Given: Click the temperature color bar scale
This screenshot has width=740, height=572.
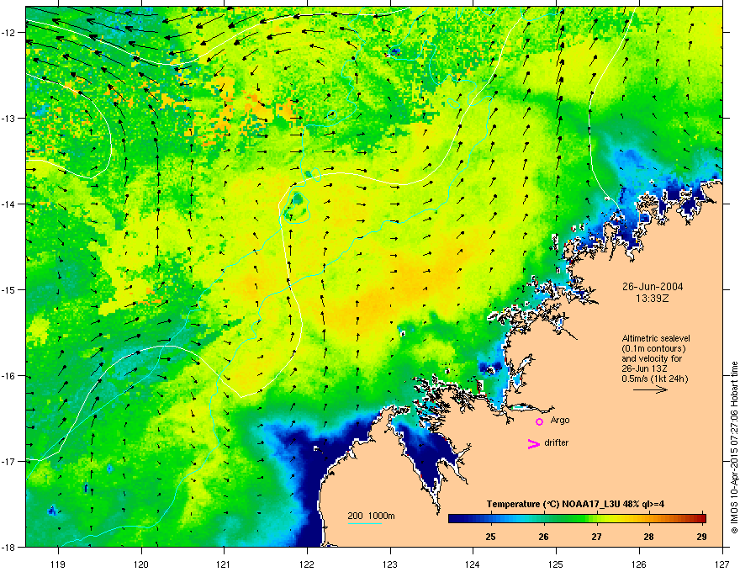Looking at the screenshot, I should coord(577,518).
